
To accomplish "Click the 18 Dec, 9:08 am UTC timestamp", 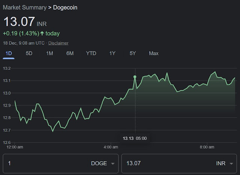I will (x=24, y=43).
